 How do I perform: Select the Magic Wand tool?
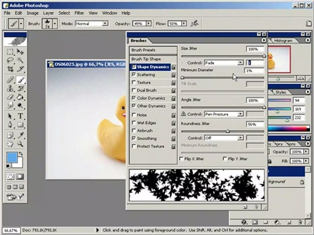point(20,60)
